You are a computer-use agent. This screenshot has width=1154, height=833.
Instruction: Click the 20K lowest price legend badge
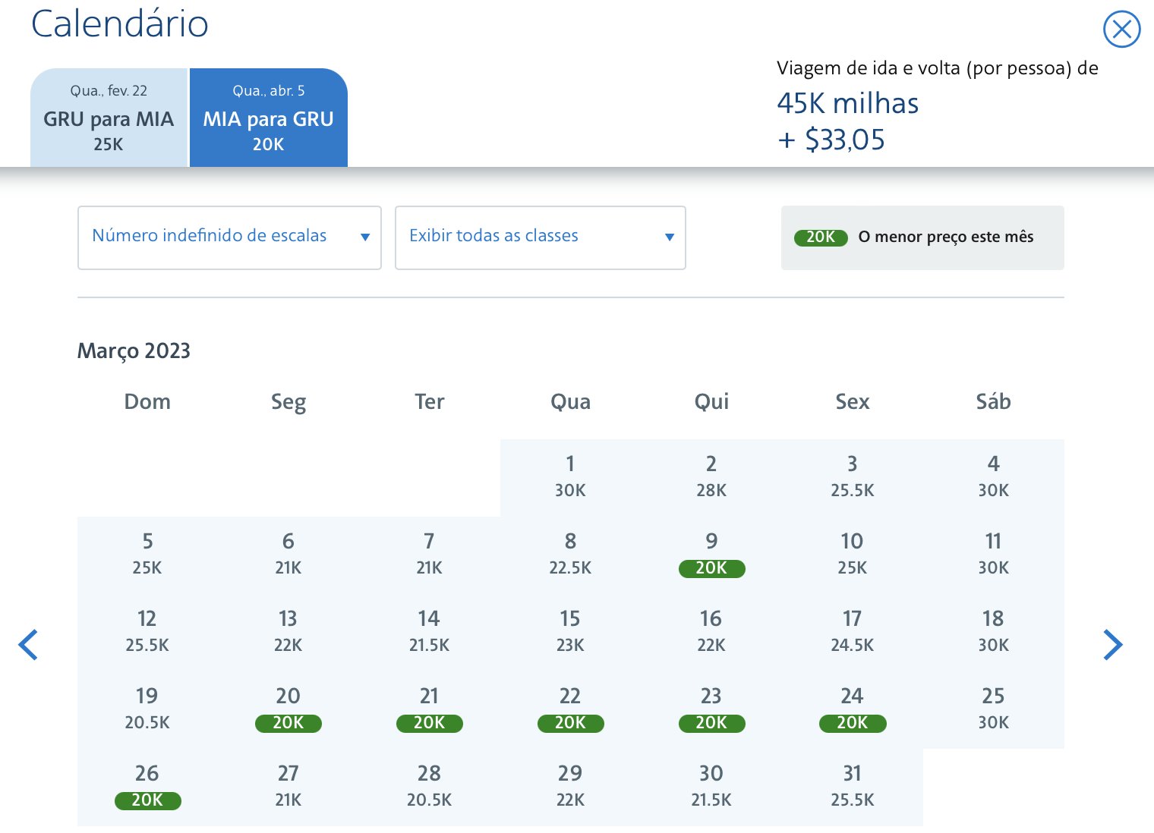tap(821, 237)
